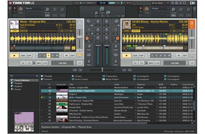Image resolution: width=205 pixels, height=134 pixels.
Task: Set loop OUT on deck B
Action: click(x=185, y=55)
